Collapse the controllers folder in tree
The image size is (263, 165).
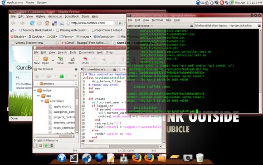click(42, 101)
